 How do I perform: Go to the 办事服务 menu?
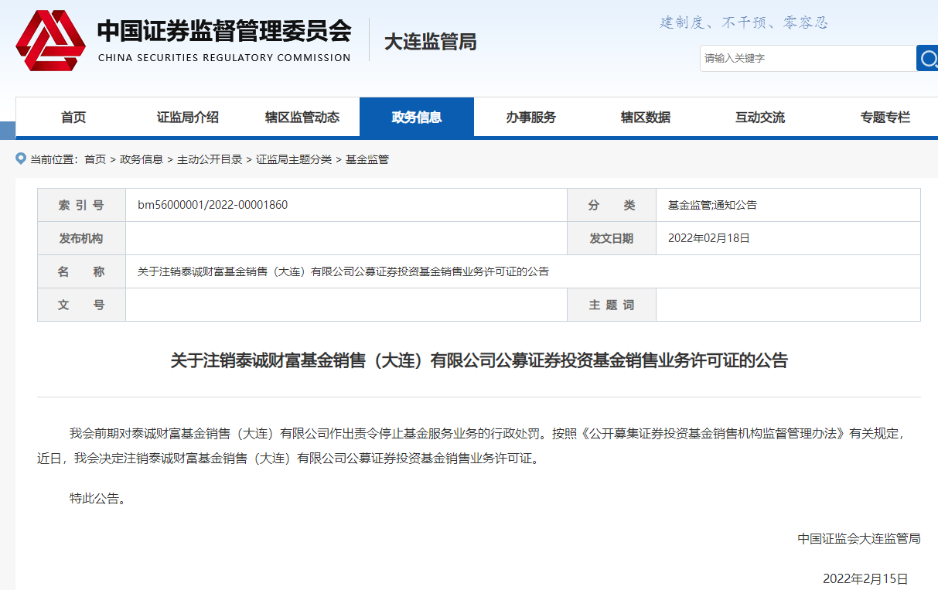(x=531, y=118)
